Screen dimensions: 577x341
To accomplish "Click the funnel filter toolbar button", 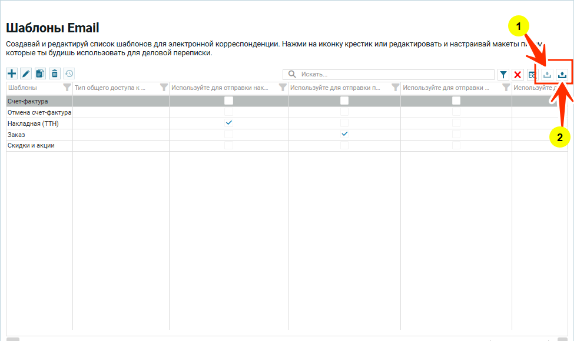I will point(503,75).
